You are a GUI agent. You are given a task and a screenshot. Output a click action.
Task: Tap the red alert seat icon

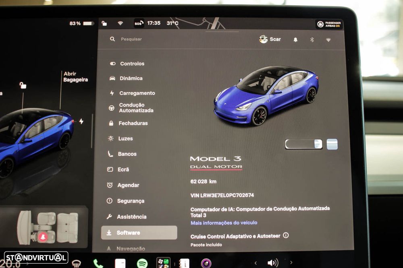(43, 237)
